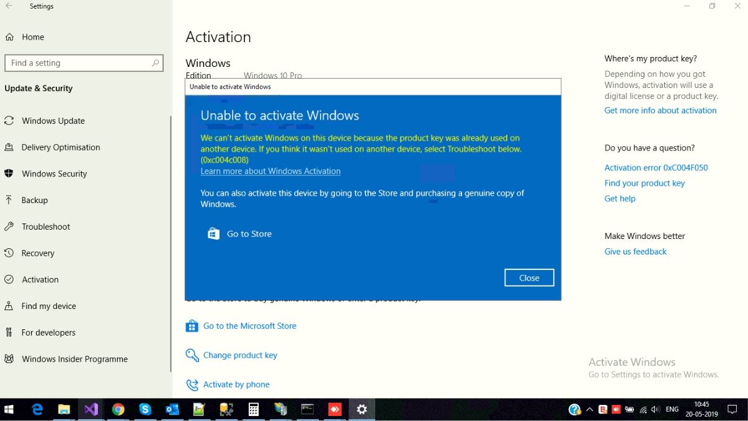Image resolution: width=748 pixels, height=421 pixels.
Task: Open Windows Insider Programme page
Action: [x=74, y=359]
